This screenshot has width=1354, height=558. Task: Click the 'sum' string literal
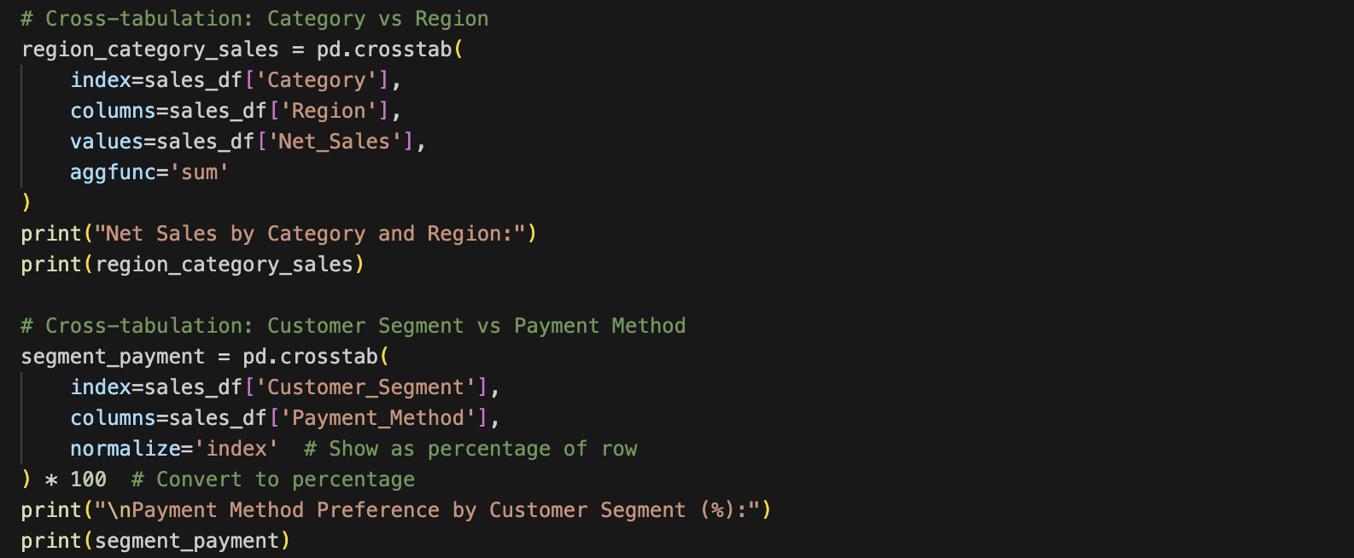click(199, 172)
